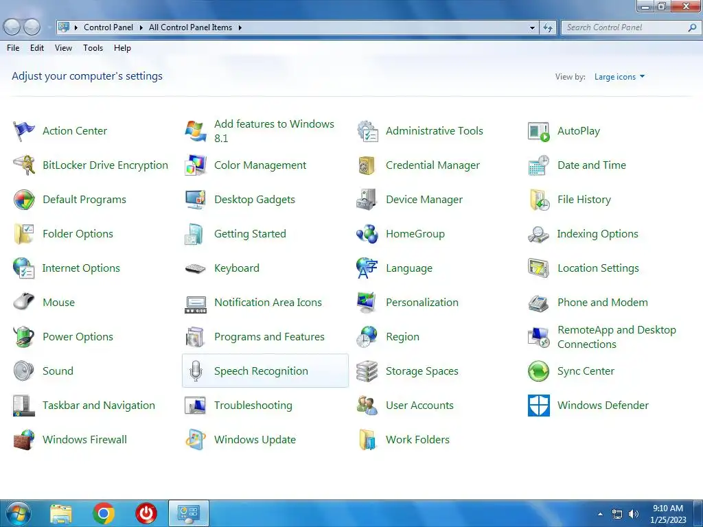
Task: Click the Getting Started icon
Action: pyautogui.click(x=196, y=234)
